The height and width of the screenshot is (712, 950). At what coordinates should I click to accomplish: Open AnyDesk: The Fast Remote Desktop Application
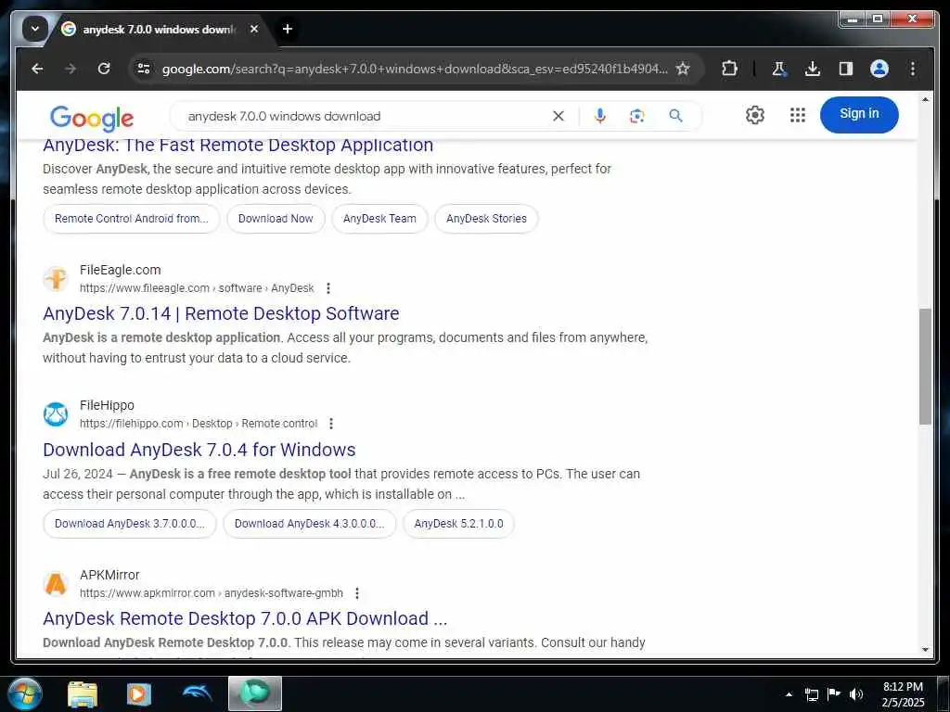237,146
